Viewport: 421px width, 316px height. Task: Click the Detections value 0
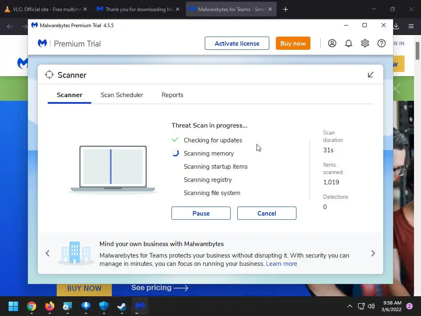tap(325, 207)
